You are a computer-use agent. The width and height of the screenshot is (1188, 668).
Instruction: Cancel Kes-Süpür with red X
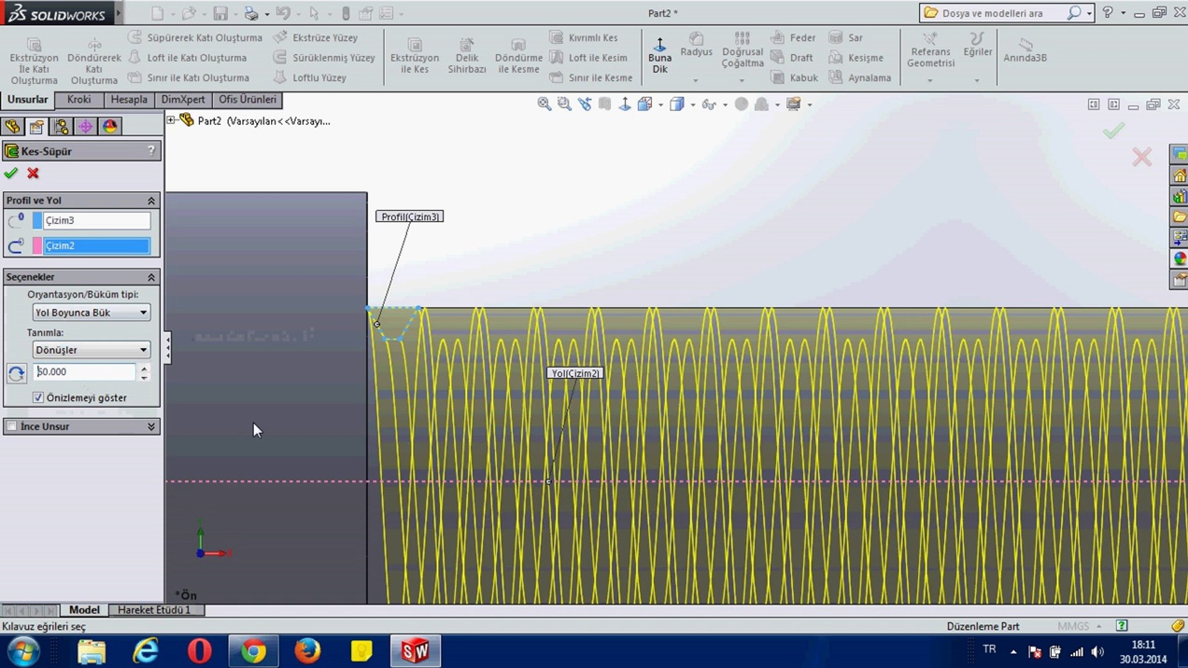(x=33, y=173)
